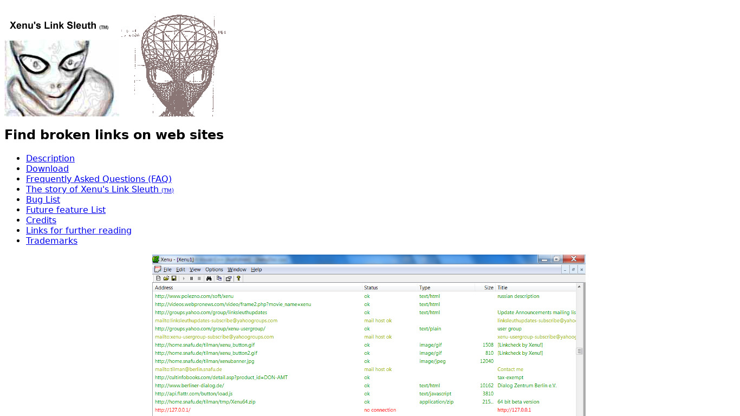Open the Description link

point(50,158)
